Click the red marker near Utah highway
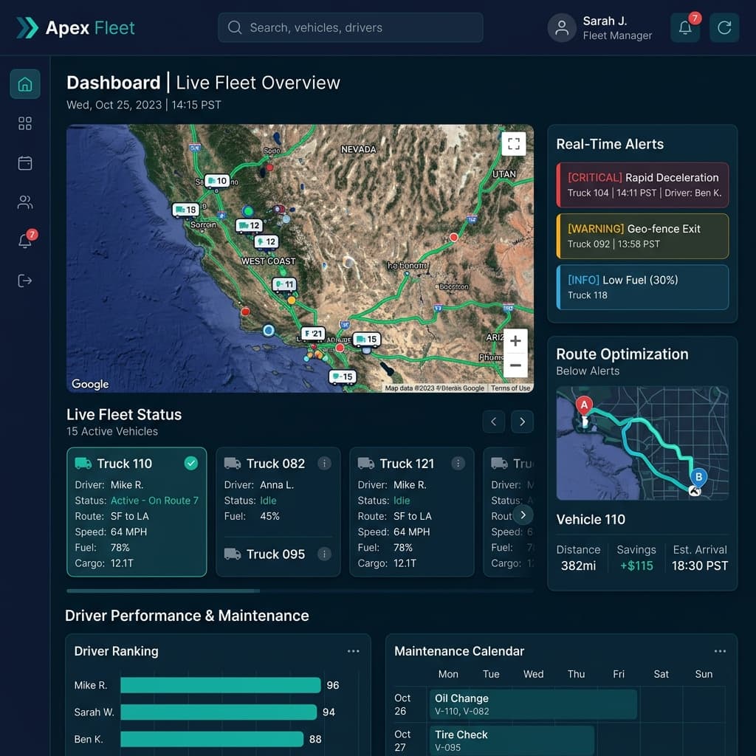Screen dimensions: 756x756 click(x=454, y=237)
